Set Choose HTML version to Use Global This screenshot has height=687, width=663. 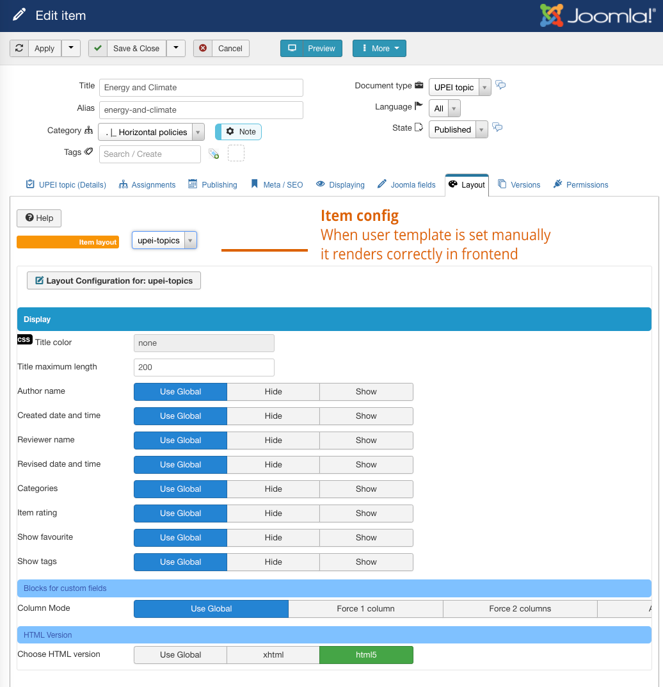(x=180, y=654)
